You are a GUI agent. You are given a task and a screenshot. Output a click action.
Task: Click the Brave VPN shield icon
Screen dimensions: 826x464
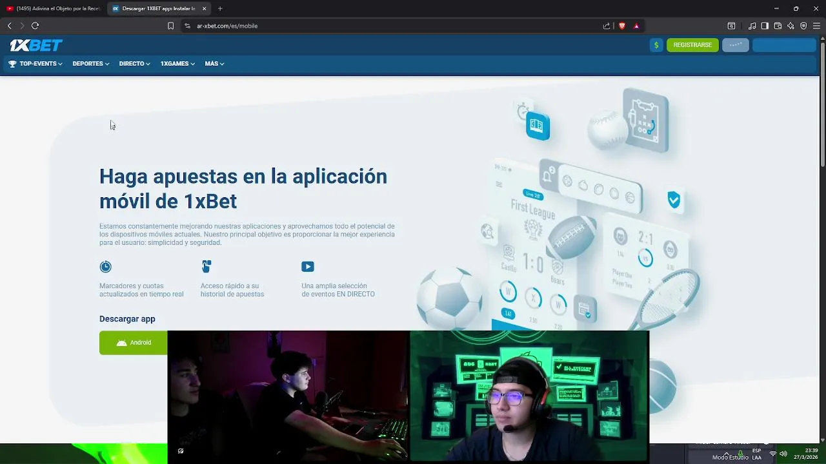tap(803, 26)
